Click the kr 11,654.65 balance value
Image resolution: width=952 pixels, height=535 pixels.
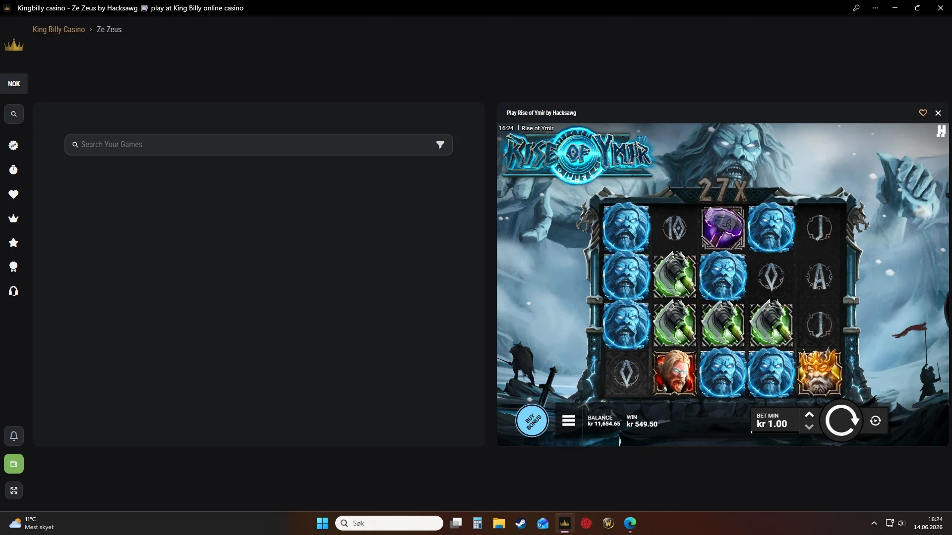point(604,424)
